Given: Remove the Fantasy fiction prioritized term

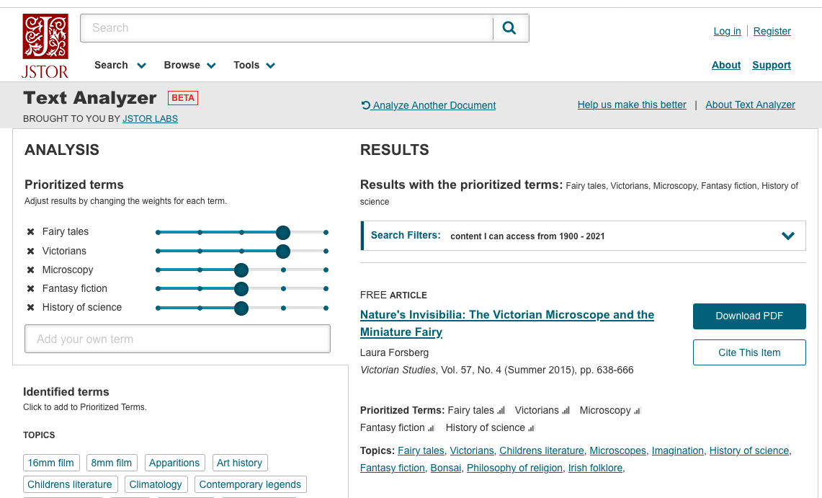Looking at the screenshot, I should (x=30, y=289).
